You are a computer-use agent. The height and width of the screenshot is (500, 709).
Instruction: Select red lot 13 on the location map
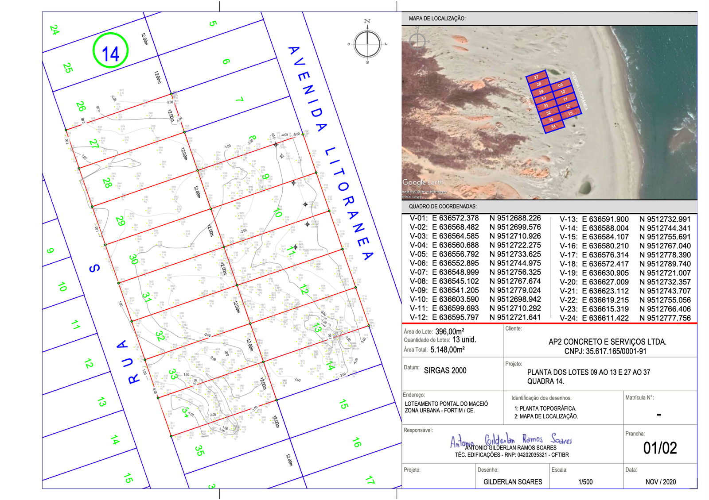coord(570,114)
